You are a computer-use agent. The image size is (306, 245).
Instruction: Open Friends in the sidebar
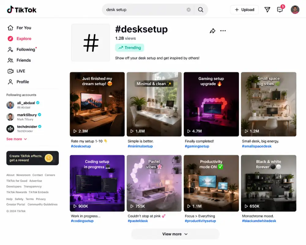[19, 60]
